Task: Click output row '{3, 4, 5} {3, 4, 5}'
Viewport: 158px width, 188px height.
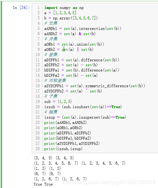Action: click(54, 158)
